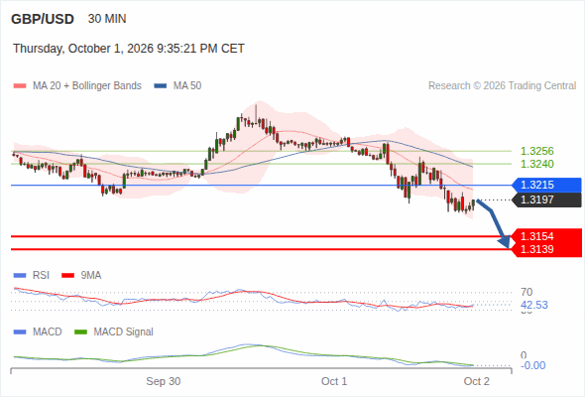Click the MACD value -0.00
The height and width of the screenshot is (397, 585).
point(533,365)
